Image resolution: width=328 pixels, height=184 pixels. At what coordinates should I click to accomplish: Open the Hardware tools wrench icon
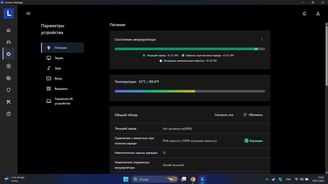pyautogui.click(x=9, y=102)
